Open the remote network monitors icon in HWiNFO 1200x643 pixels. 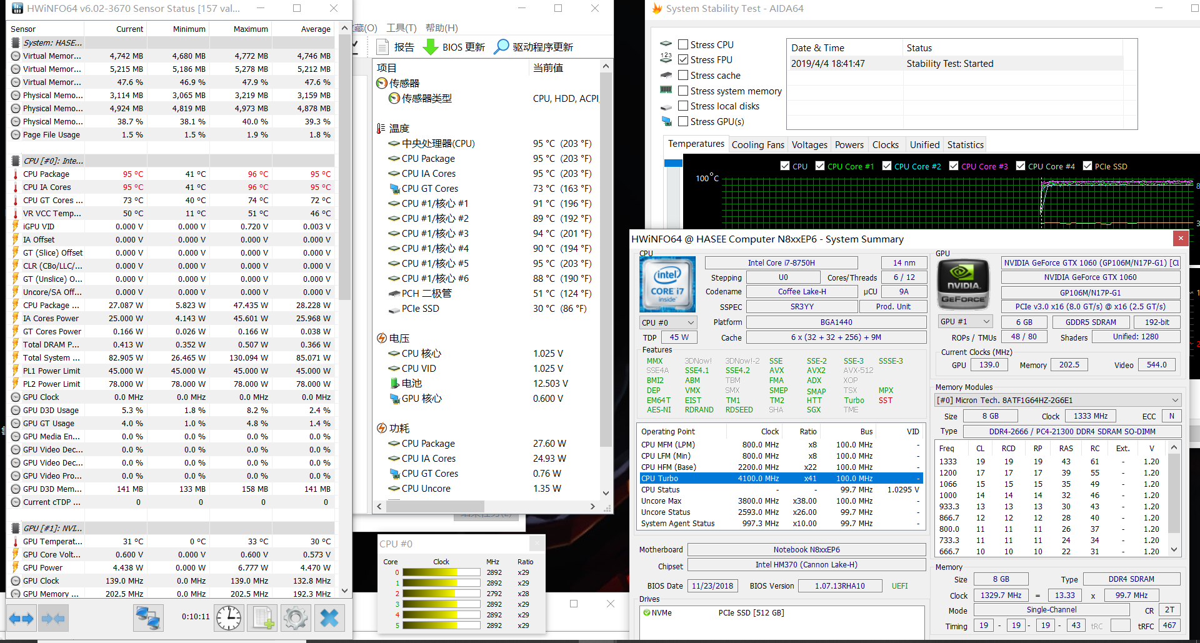point(148,619)
